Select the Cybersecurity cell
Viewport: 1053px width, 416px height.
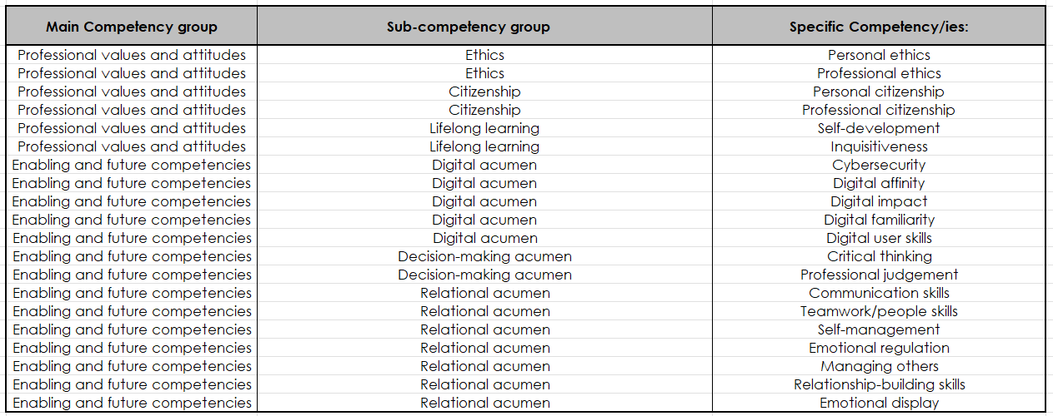[x=879, y=165]
